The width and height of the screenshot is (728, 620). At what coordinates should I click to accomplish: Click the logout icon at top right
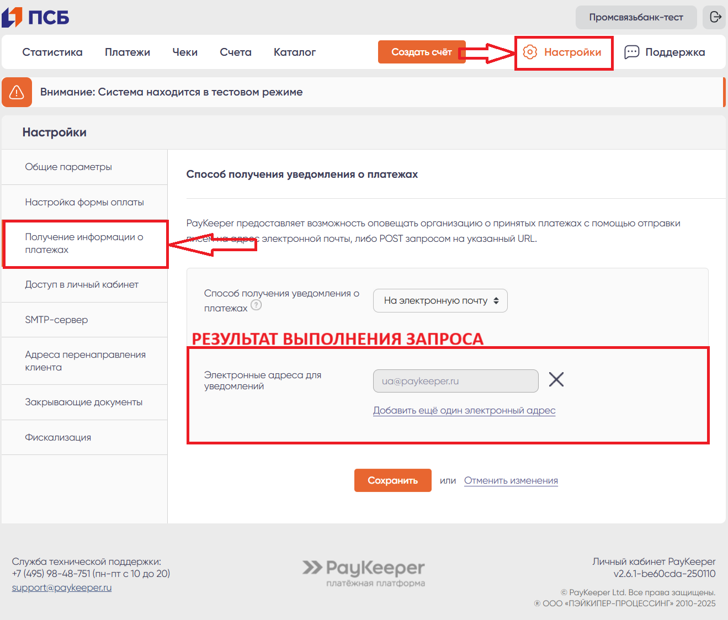pyautogui.click(x=715, y=17)
